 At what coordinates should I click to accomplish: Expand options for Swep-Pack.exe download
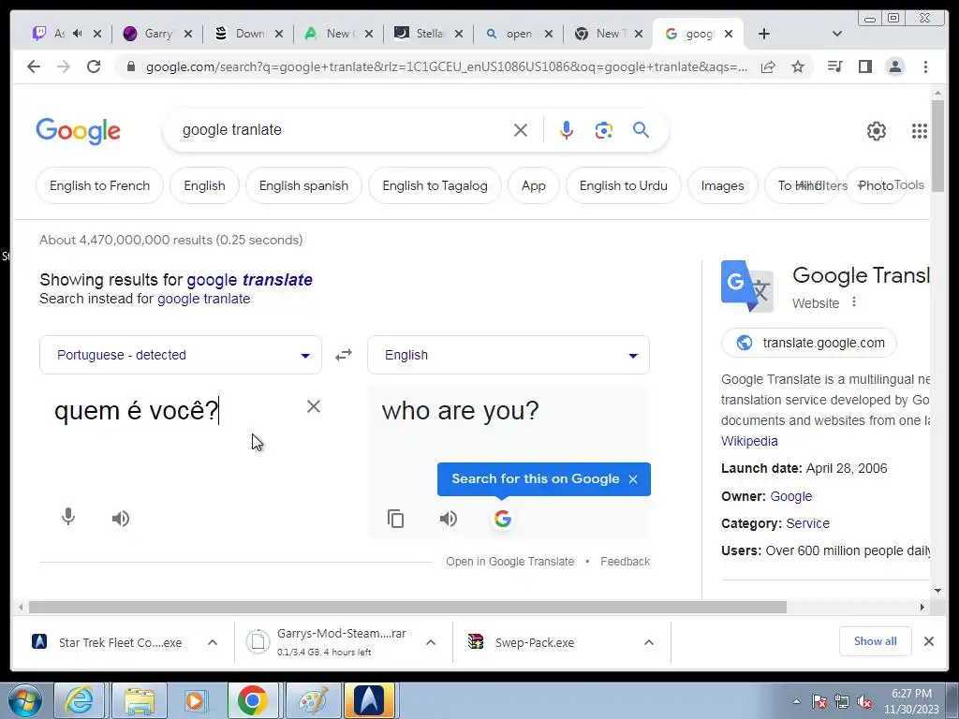click(649, 642)
